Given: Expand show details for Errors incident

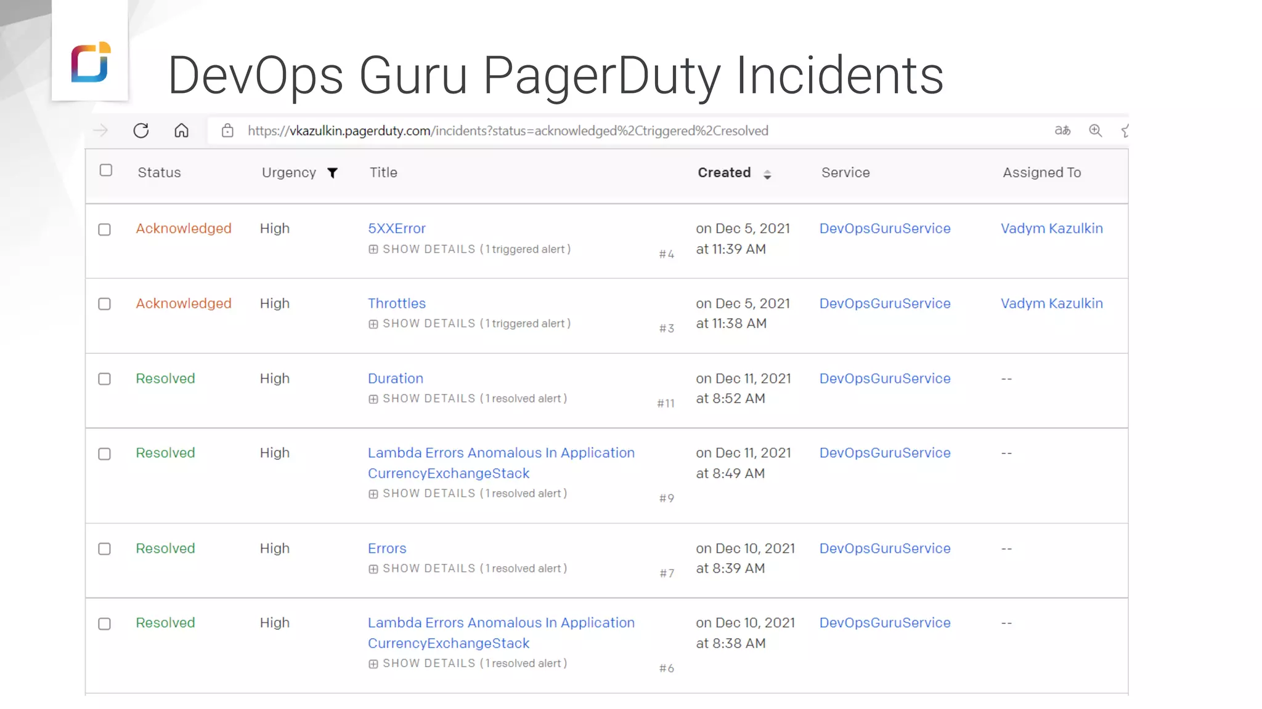Looking at the screenshot, I should (x=468, y=569).
